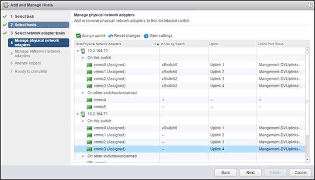Viewport: 315px width, 180px height.
Task: Select the 10.2.164.71 host row
Action: tap(190, 114)
